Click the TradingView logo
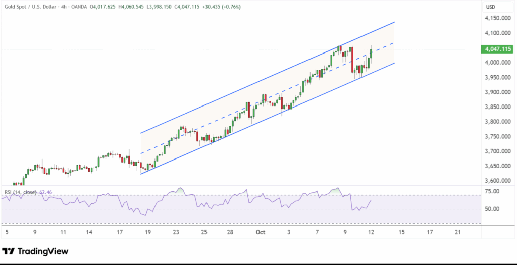This screenshot has height=265, width=517. [x=35, y=251]
